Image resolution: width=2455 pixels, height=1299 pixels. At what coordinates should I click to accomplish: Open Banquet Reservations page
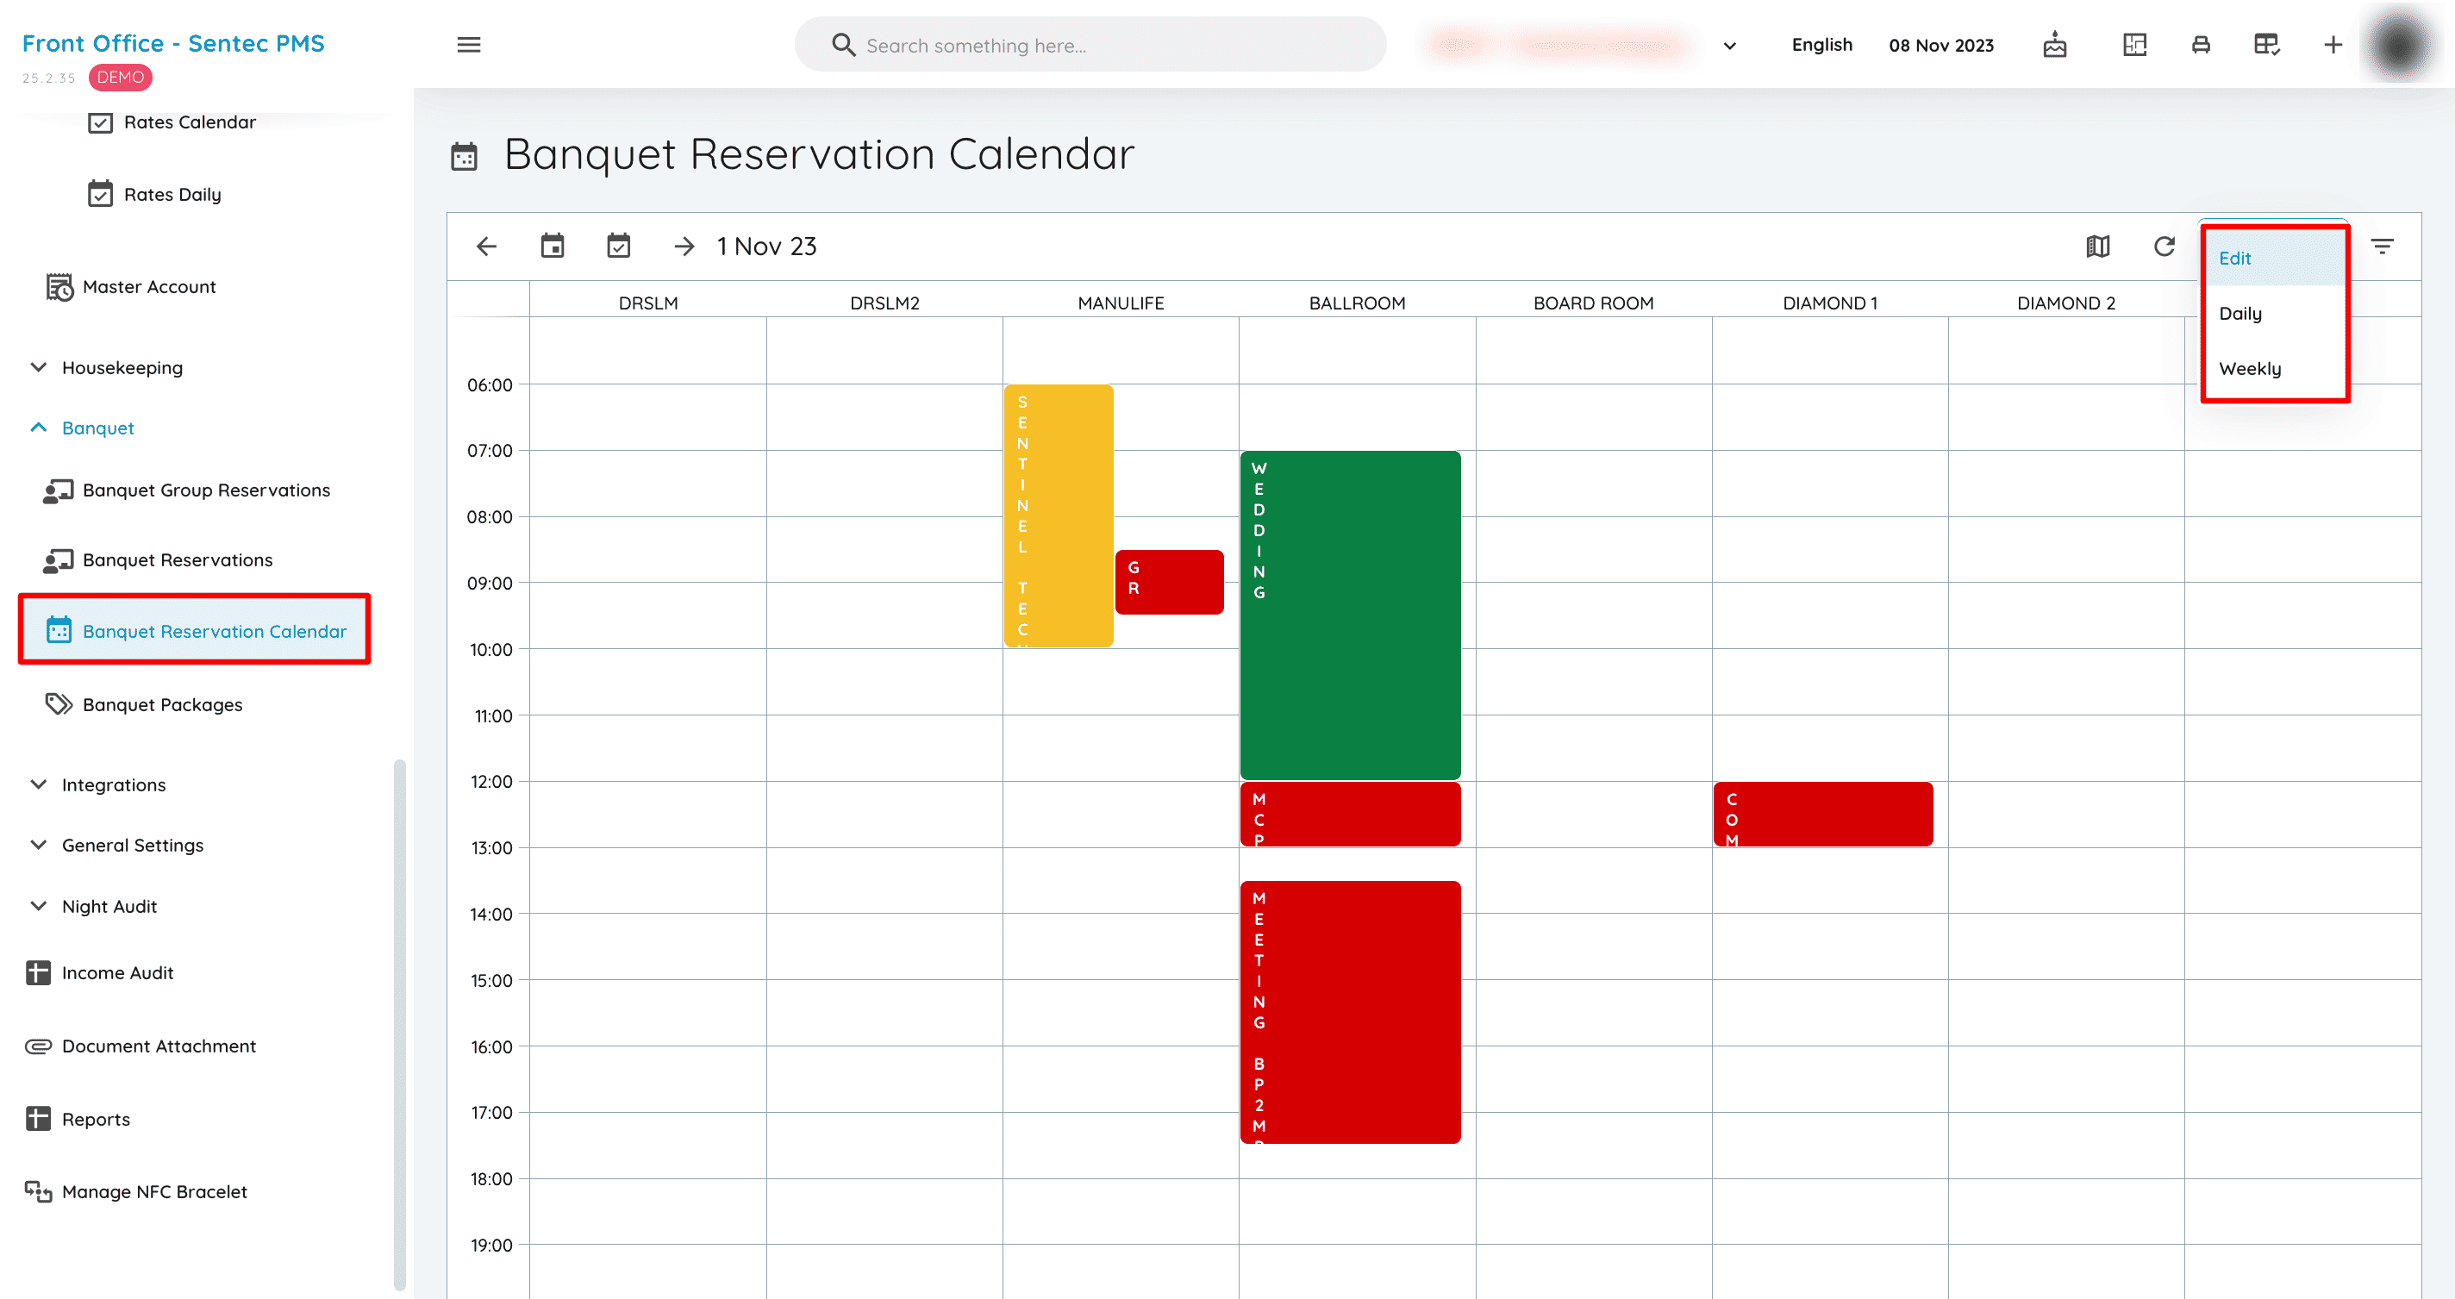coord(159,559)
